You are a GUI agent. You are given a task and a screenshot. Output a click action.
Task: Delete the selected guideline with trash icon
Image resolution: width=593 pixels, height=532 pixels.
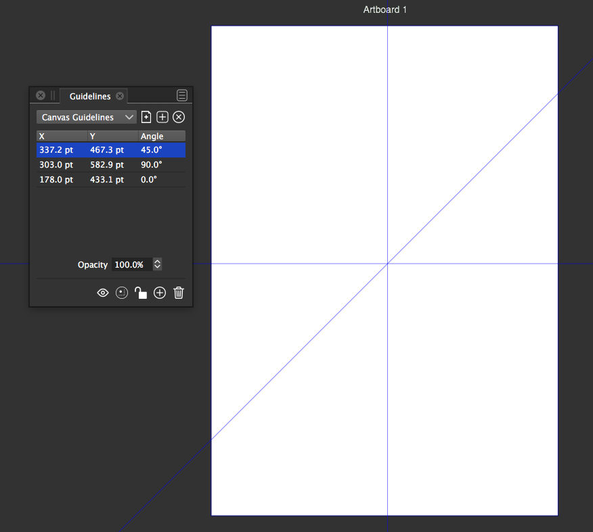179,293
